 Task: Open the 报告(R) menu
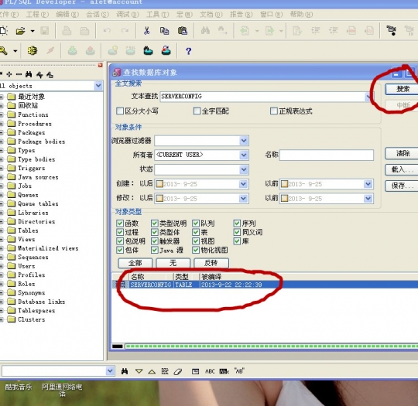point(241,14)
